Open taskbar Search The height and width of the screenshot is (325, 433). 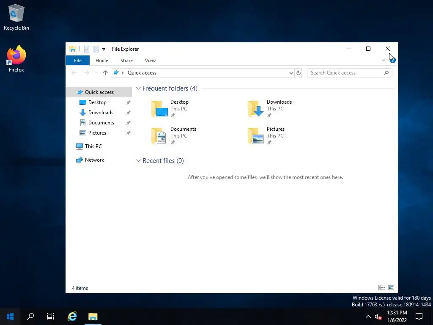pos(30,317)
